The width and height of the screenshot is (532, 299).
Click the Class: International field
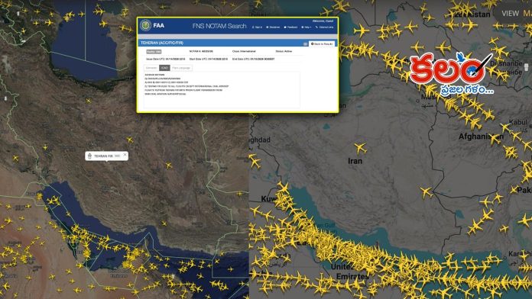244,51
